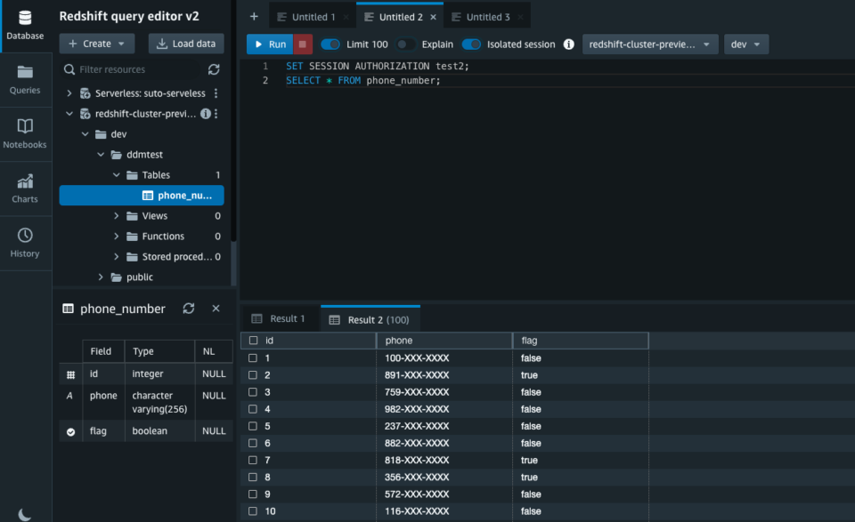Check the checkbox on result row 3

click(x=252, y=391)
